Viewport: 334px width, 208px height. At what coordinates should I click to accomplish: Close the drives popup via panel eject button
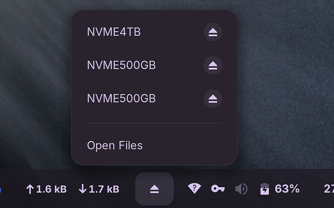(x=154, y=189)
